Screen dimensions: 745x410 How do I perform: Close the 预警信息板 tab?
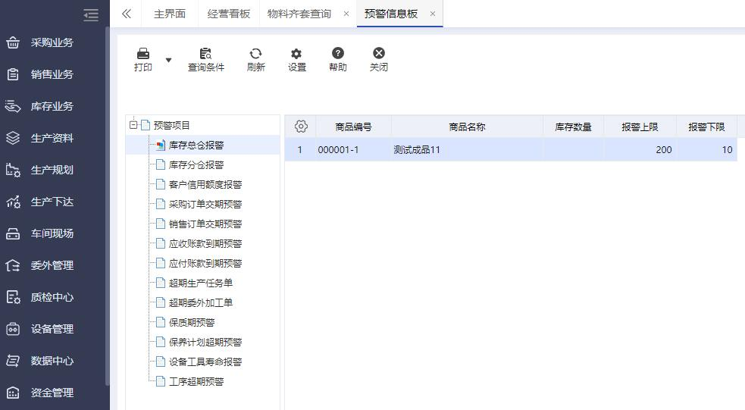pos(433,14)
